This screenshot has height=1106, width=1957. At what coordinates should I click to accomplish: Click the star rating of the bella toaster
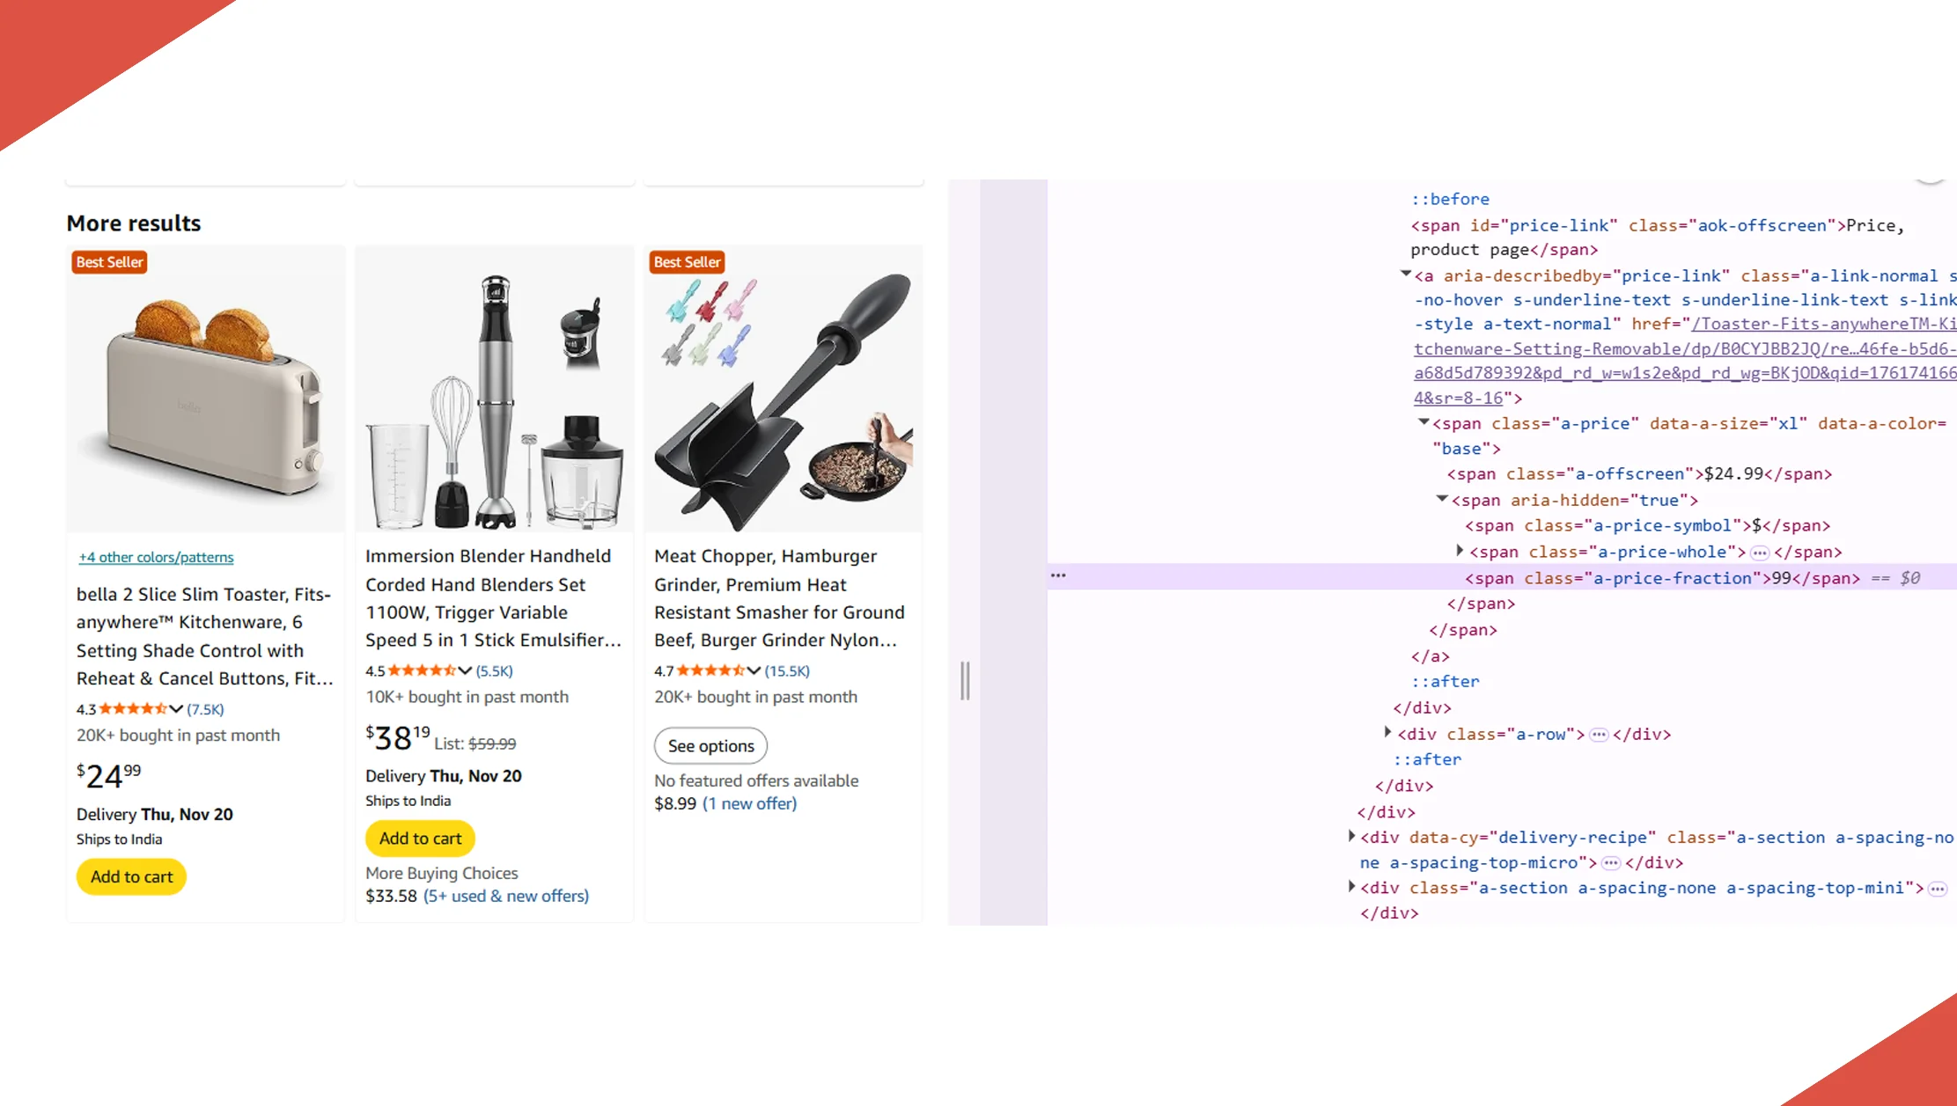[132, 709]
